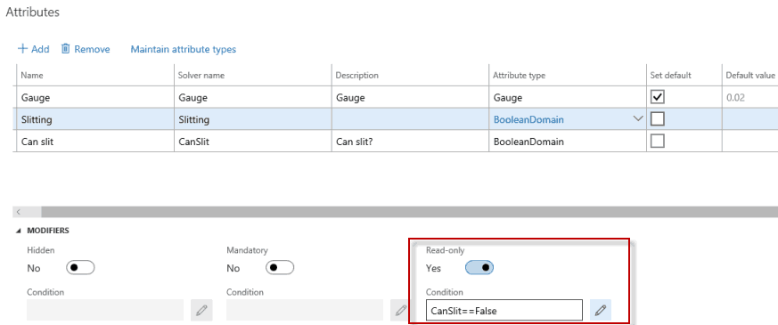Screen dimensions: 778x325
Task: Uncheck Set default for Gauge row
Action: pos(658,98)
